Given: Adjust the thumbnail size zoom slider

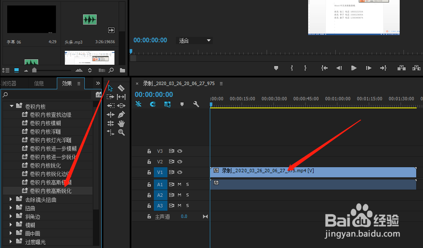Looking at the screenshot, I should (34, 70).
